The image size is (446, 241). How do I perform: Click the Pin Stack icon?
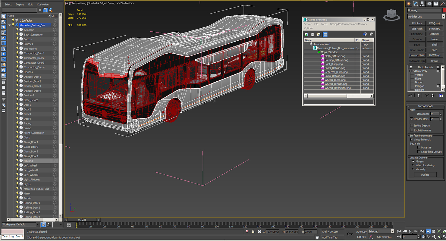410,95
